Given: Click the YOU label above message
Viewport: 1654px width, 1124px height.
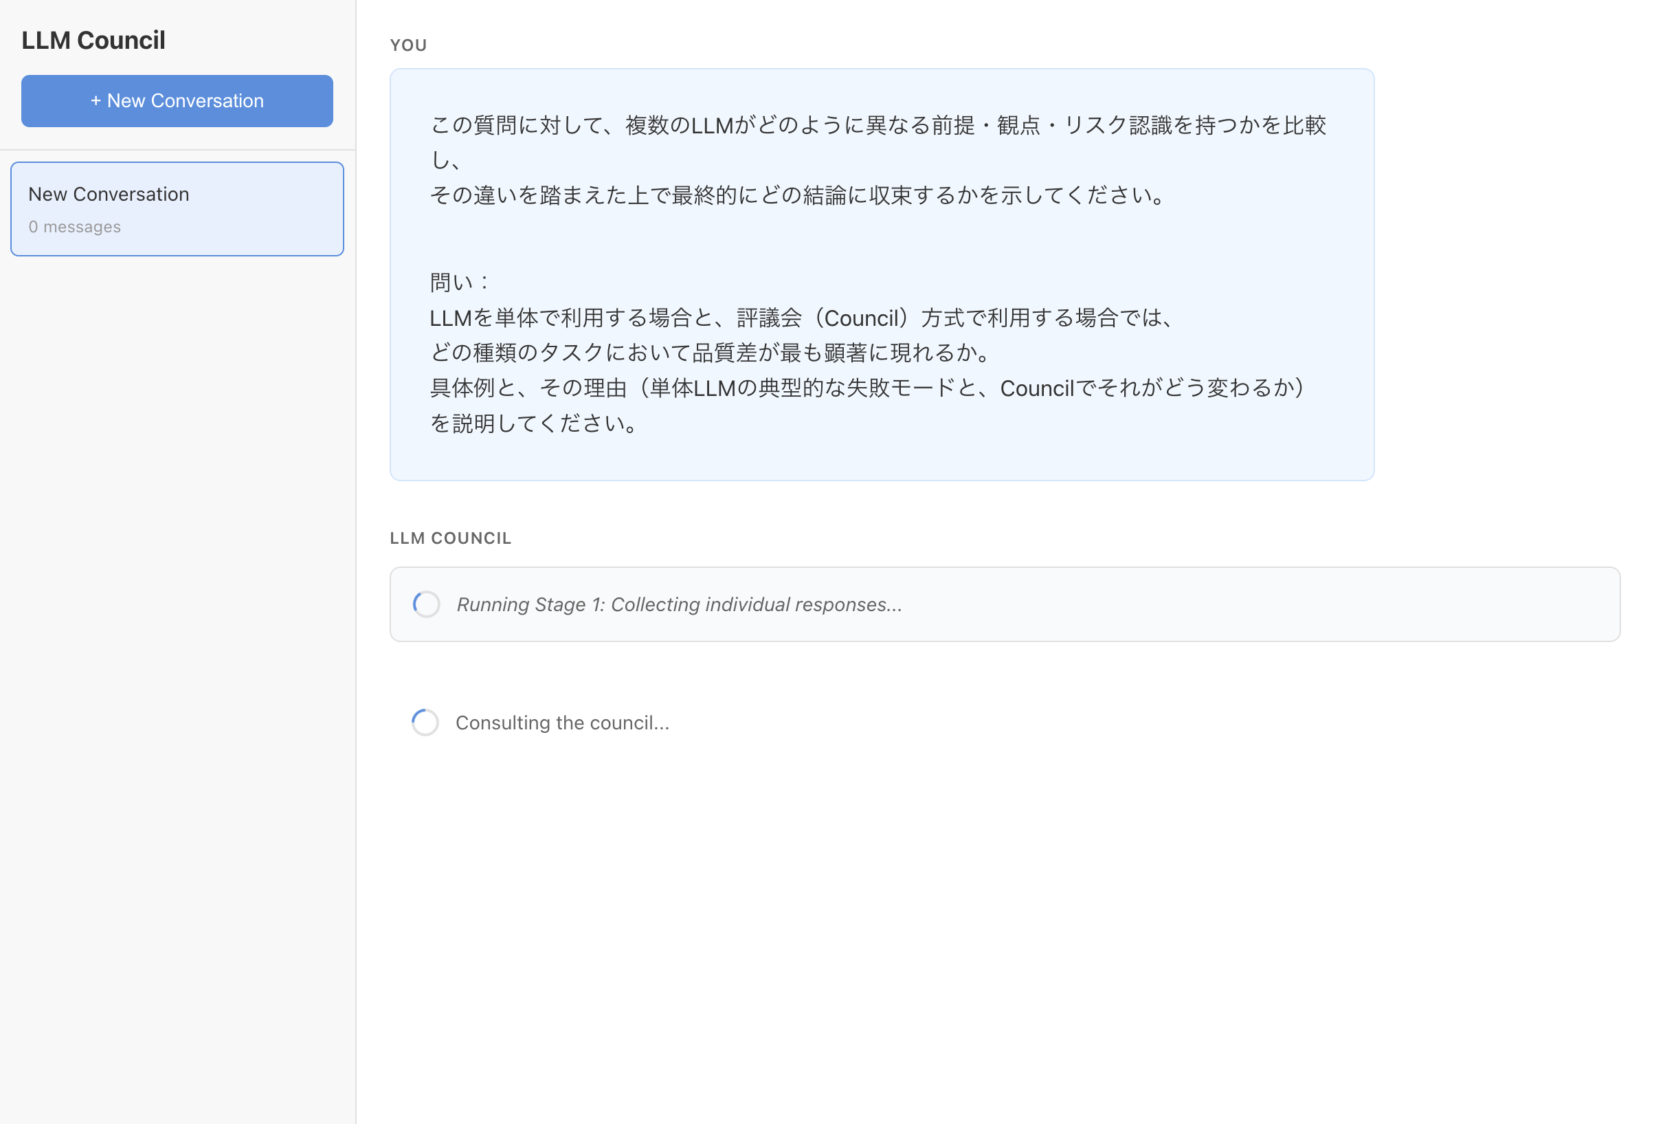Looking at the screenshot, I should [x=408, y=45].
